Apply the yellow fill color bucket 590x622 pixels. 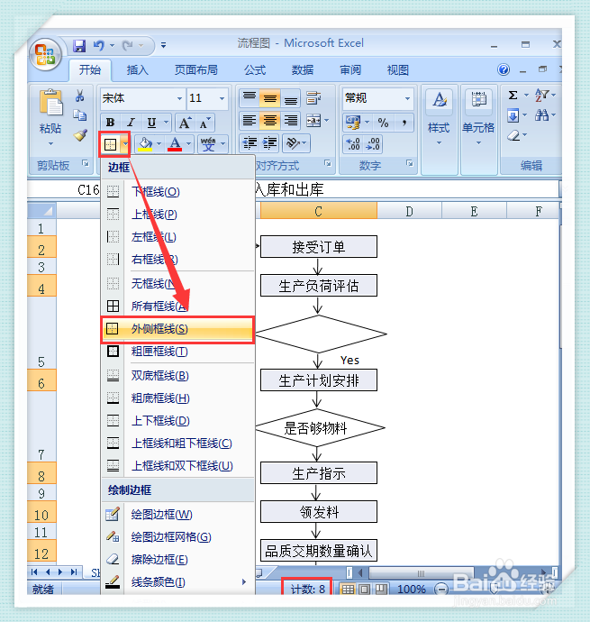[145, 143]
